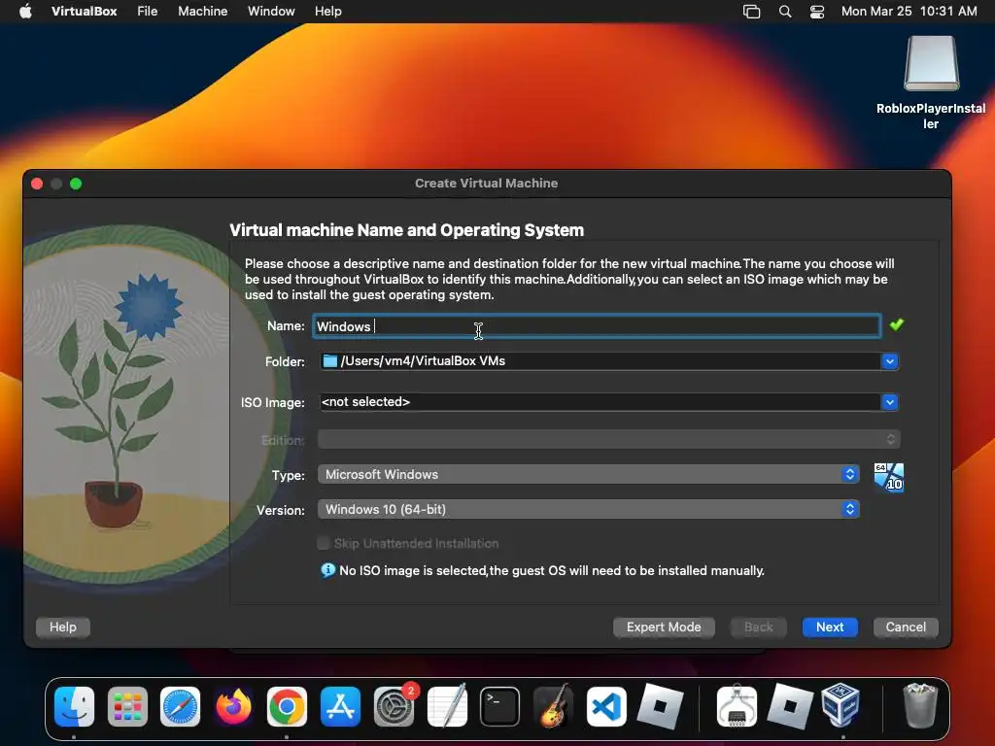Open the Type dropdown showing Microsoft Windows
Viewport: 995px width, 746px height.
588,474
